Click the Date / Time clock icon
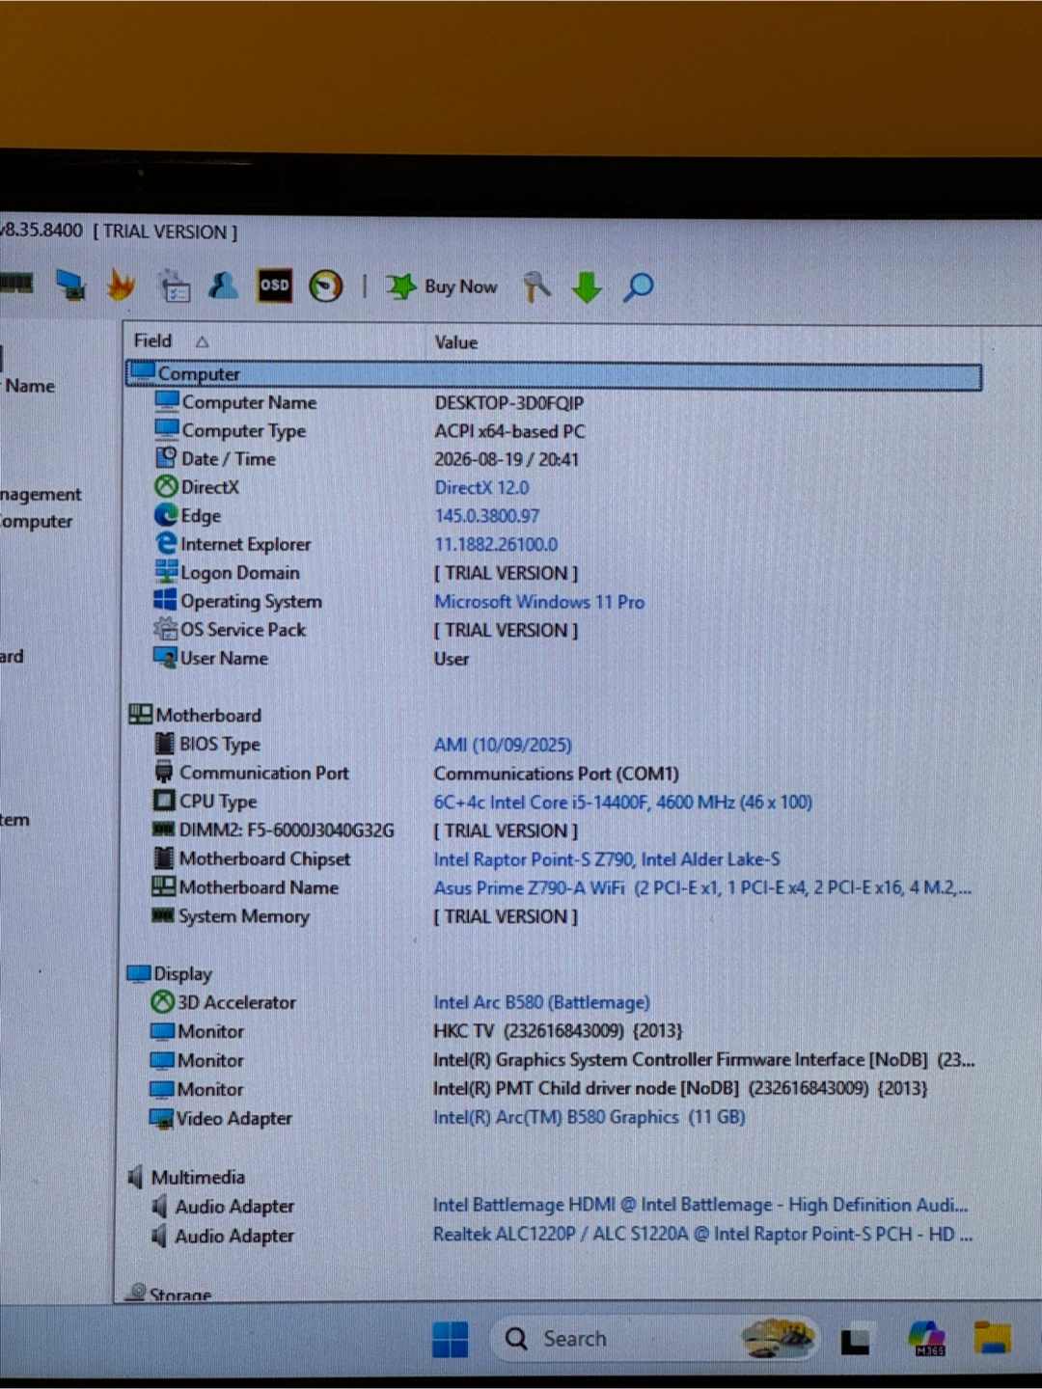 167,458
